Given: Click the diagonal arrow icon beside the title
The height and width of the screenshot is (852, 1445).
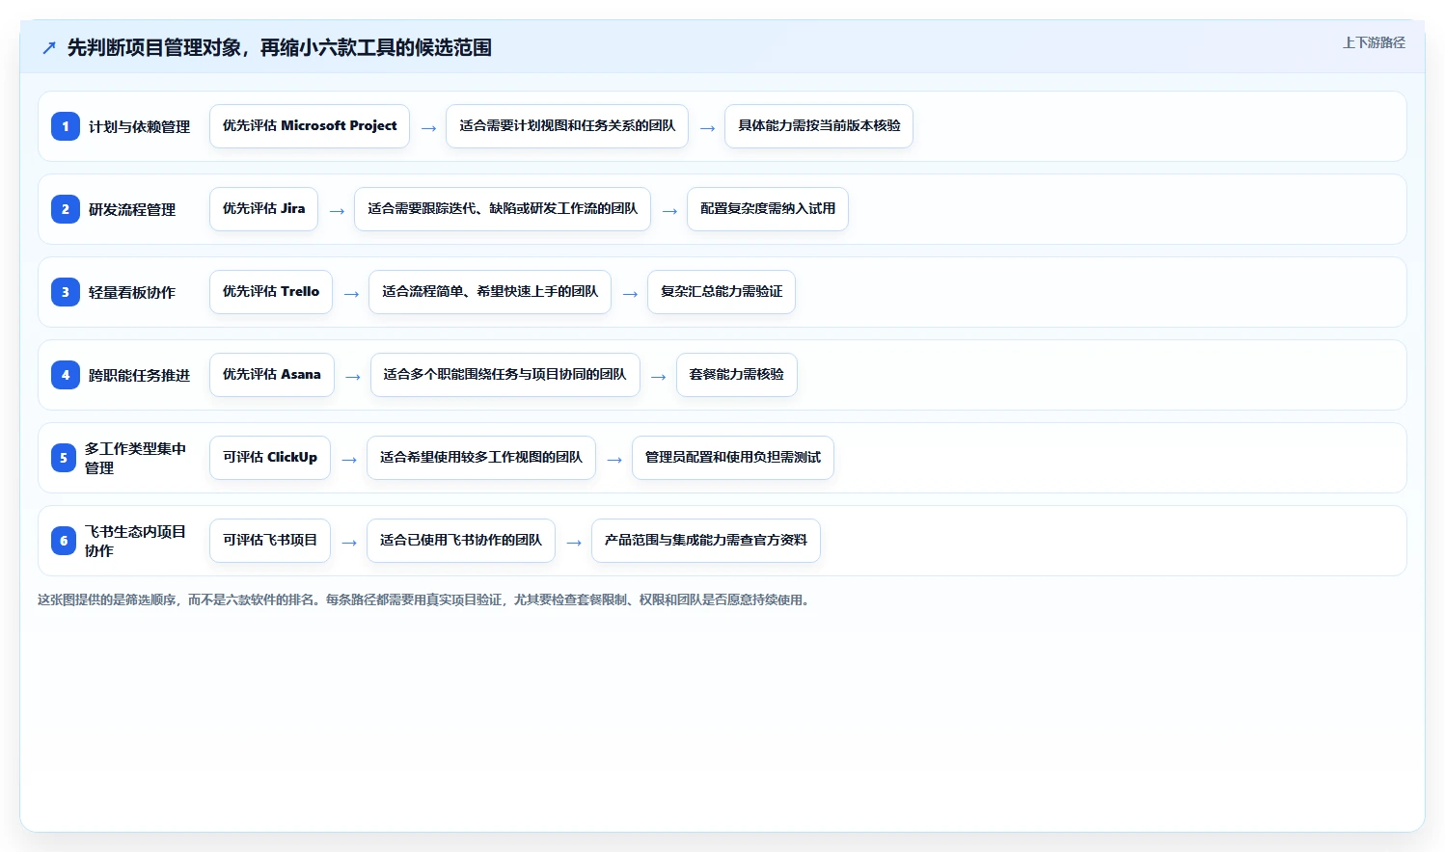Looking at the screenshot, I should pos(49,48).
